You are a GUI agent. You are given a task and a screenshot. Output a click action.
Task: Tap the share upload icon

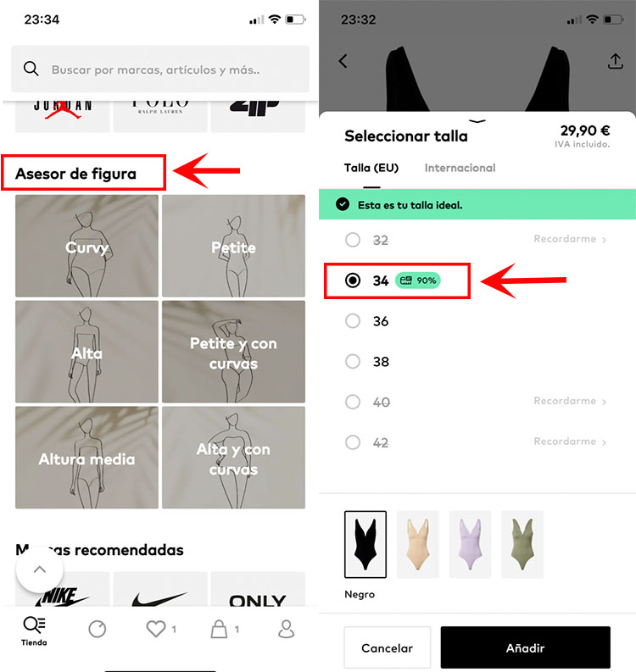(x=616, y=61)
